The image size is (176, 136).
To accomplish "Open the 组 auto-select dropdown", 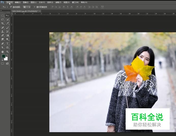I will click(x=26, y=7).
